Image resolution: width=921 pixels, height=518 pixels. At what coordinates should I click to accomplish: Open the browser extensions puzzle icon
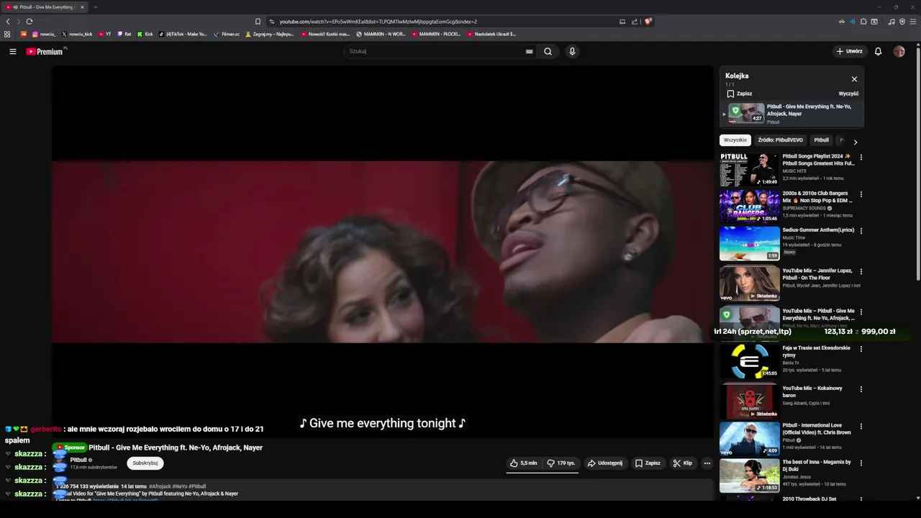[863, 22]
